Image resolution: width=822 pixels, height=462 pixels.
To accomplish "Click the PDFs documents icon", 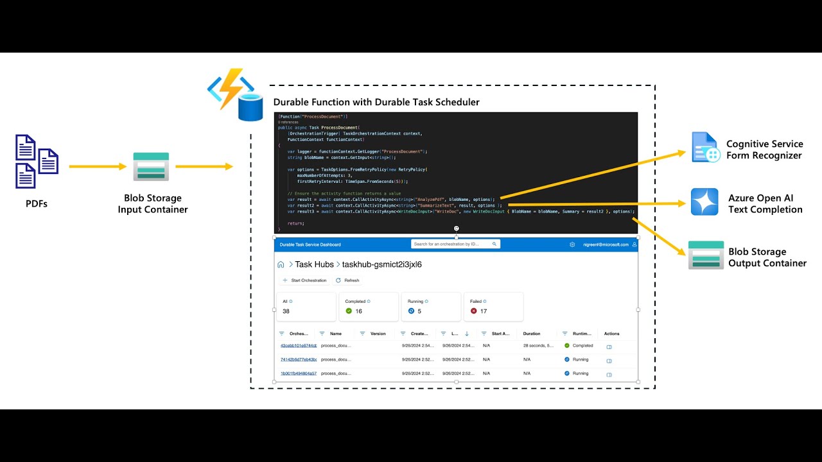I will click(x=37, y=161).
